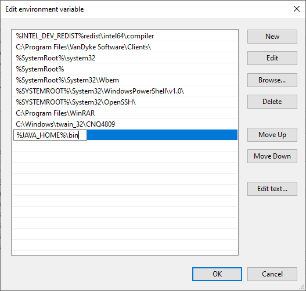Image resolution: width=306 pixels, height=291 pixels.
Task: Select the plain %SystemRoot% entry
Action: point(125,69)
